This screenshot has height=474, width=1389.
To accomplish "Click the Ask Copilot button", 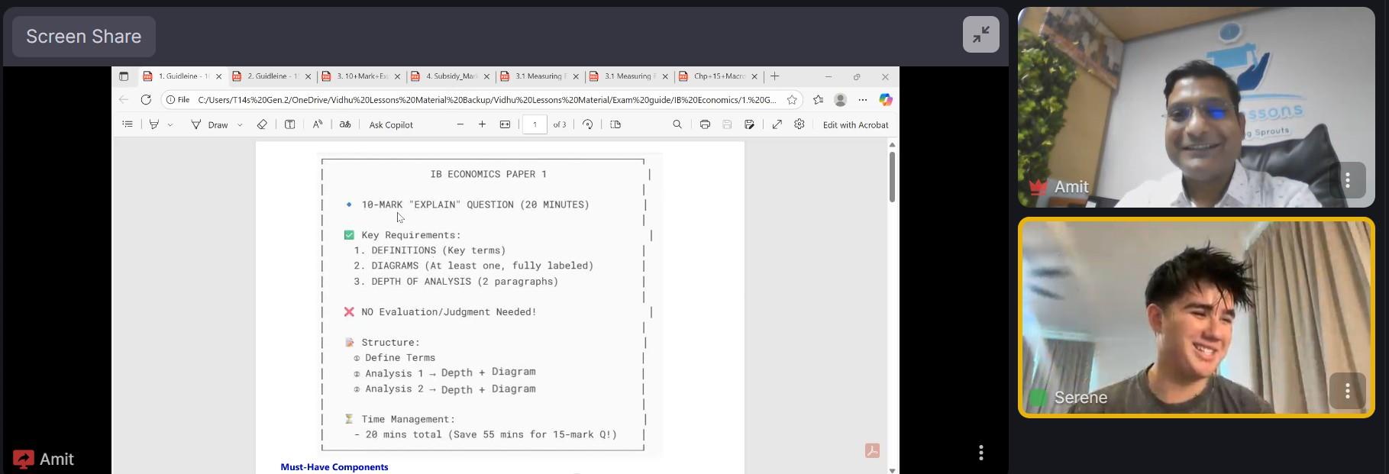I will pyautogui.click(x=391, y=125).
